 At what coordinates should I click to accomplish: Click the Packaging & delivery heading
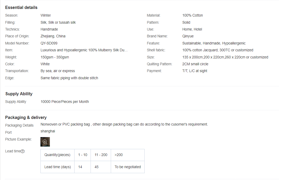tap(26, 117)
